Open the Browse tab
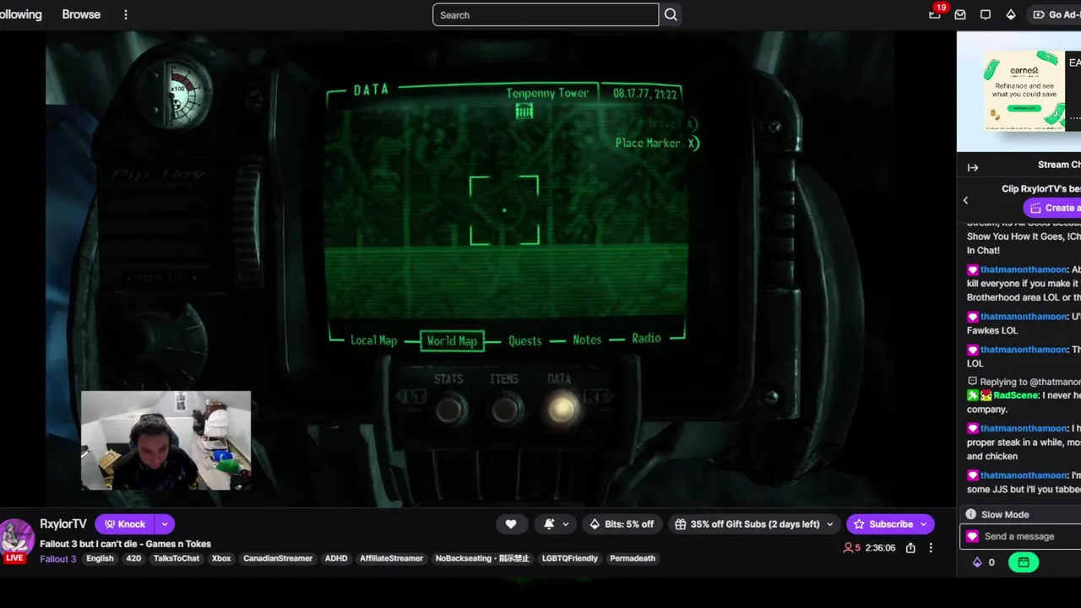Screen dimensions: 1081x608 pyautogui.click(x=81, y=14)
